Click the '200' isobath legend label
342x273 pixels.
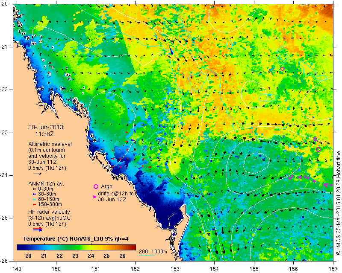(143, 251)
